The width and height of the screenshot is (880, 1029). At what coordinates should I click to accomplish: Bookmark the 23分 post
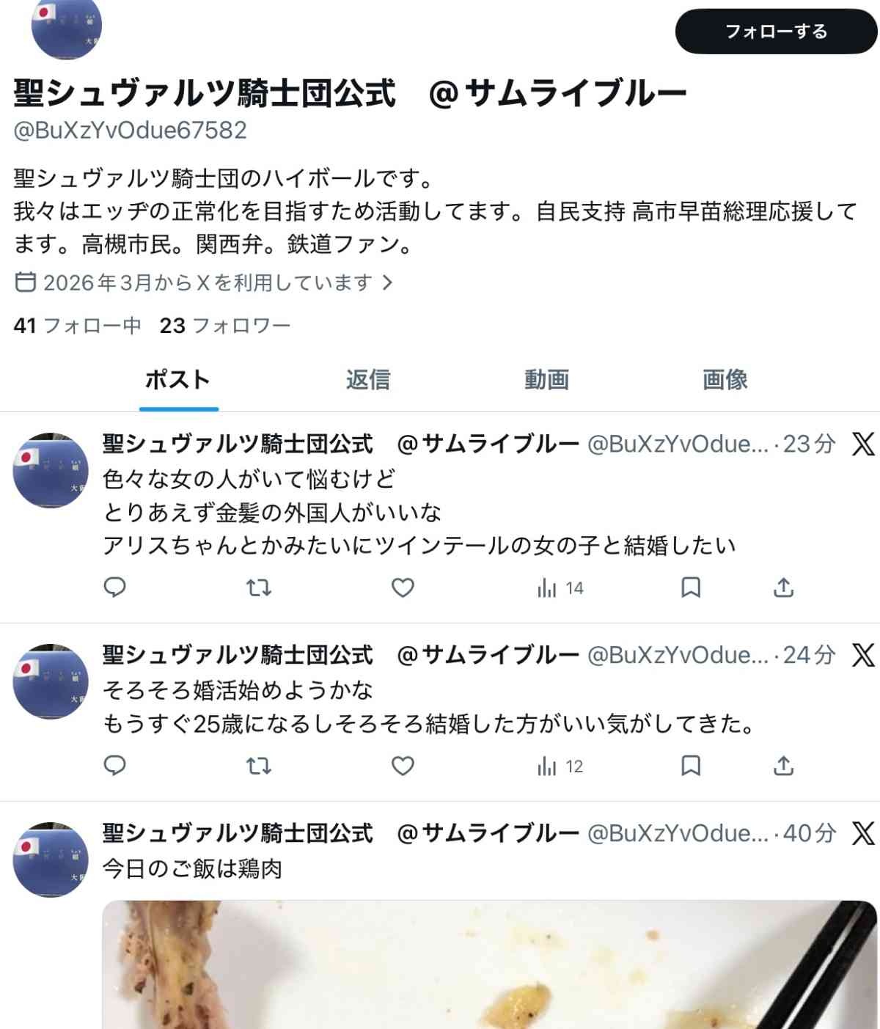click(691, 587)
